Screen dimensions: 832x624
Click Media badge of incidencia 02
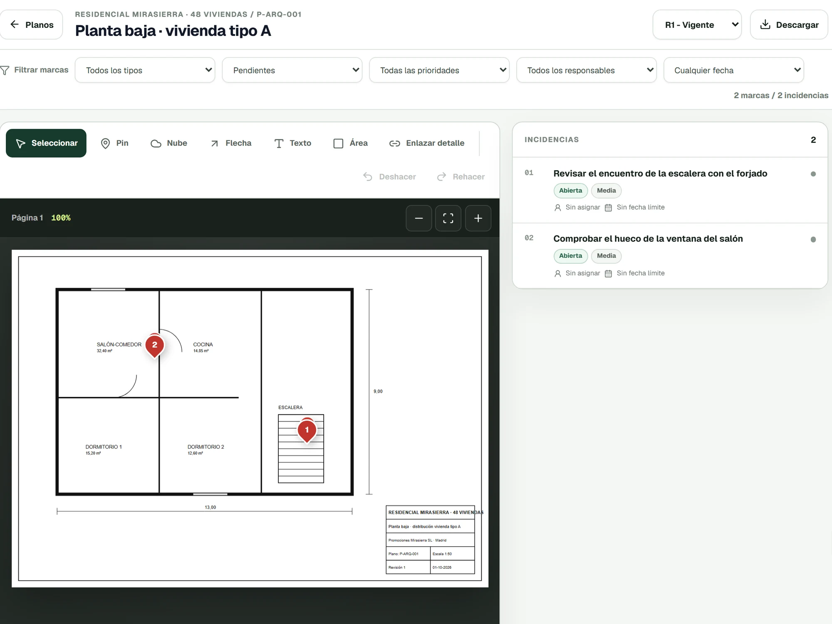coord(606,256)
